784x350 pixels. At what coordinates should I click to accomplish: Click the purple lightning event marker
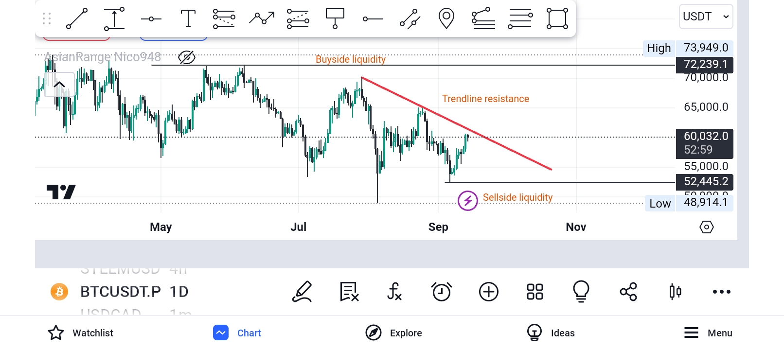[468, 200]
